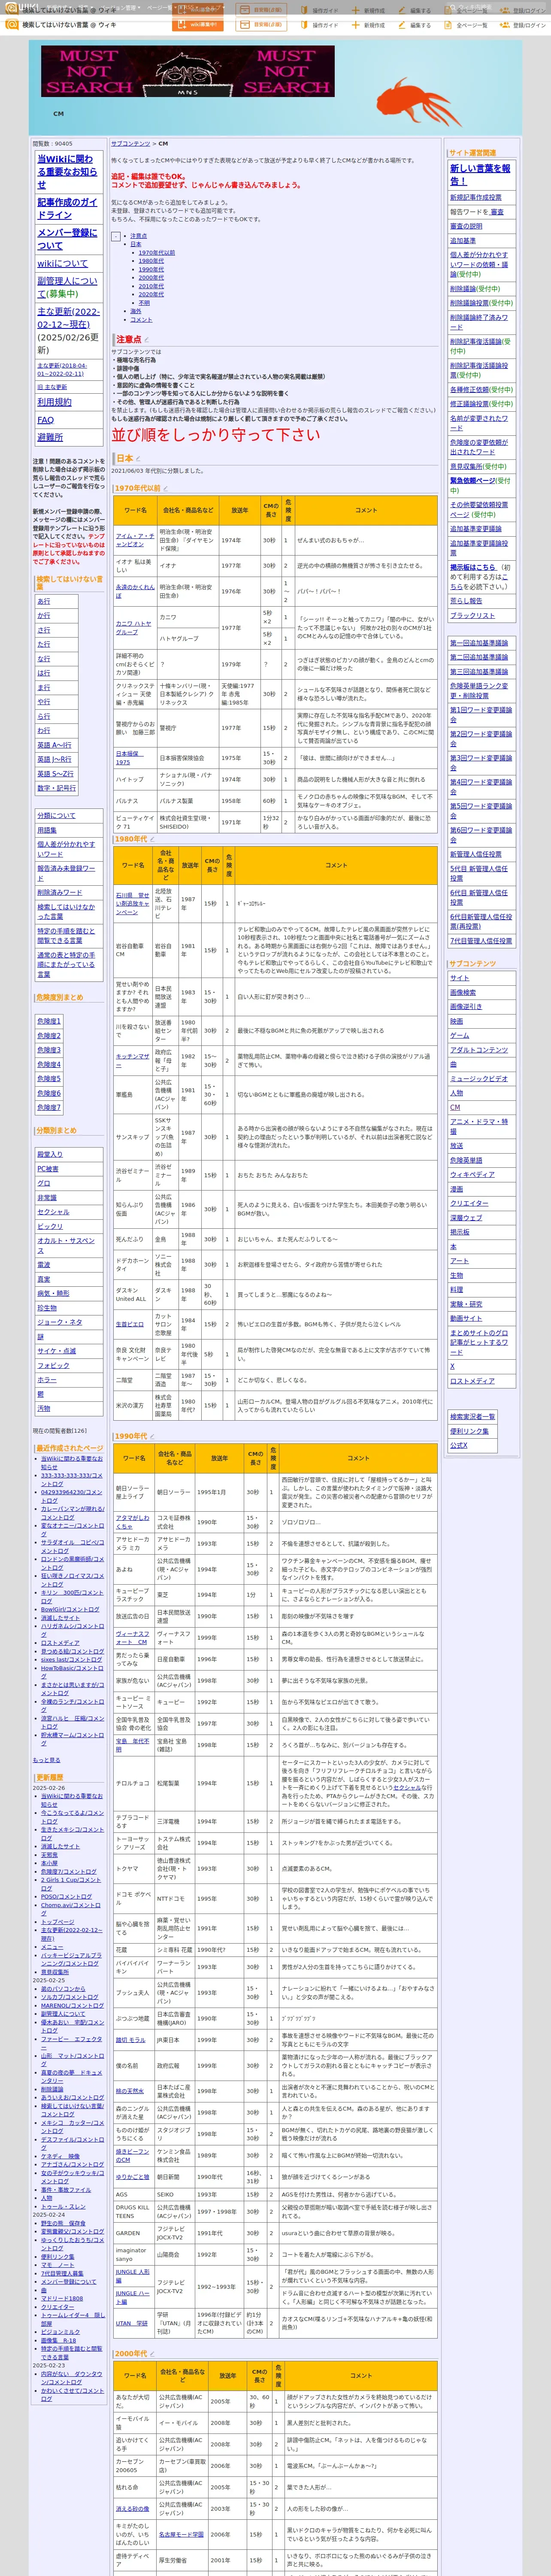Jump to 1990年代 in table of contents
Screen dimensions: 551x2576
tap(151, 270)
